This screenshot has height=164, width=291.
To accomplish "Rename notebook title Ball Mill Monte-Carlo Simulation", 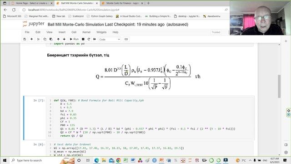I will point(76,24).
